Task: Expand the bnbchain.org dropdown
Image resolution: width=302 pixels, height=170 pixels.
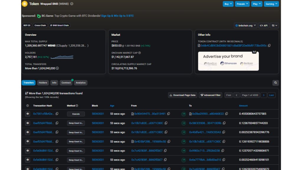Action: 246,25
